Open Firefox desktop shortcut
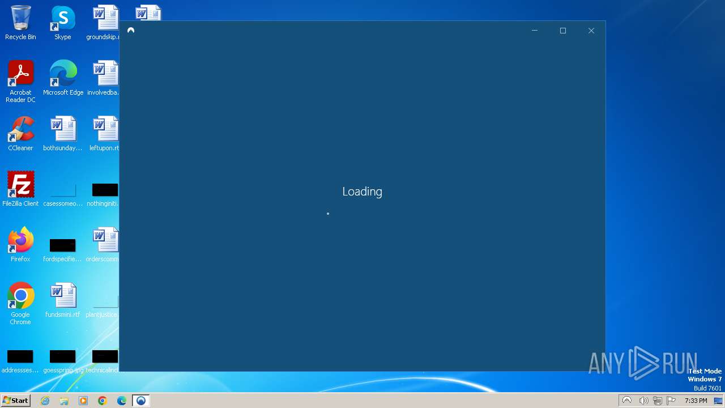 point(20,245)
